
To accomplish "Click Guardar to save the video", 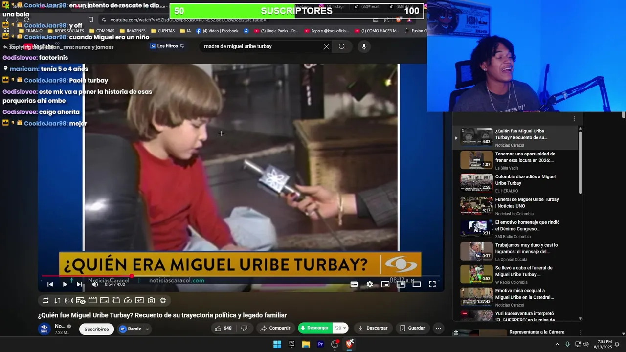I will (412, 328).
